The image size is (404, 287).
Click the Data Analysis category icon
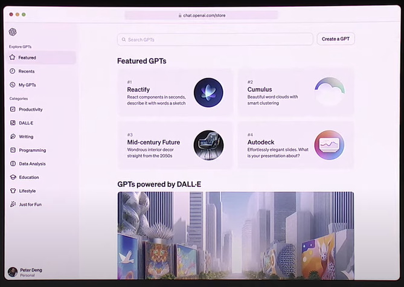pyautogui.click(x=13, y=164)
